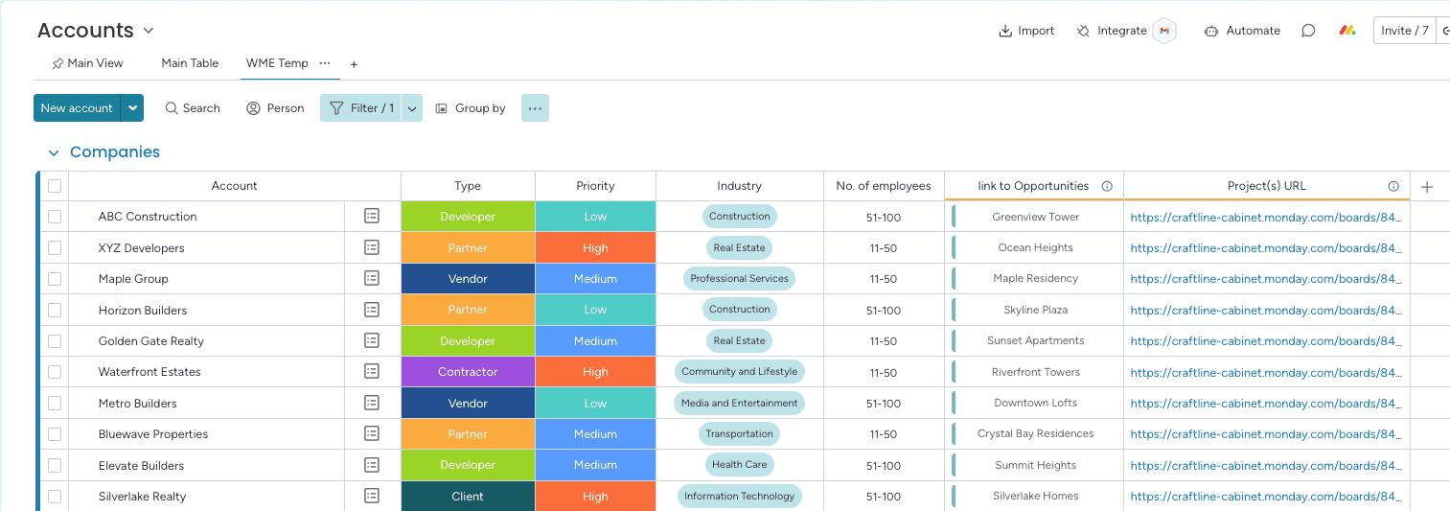
Task: Open Type dropdown for Waterfront Estates
Action: tap(468, 372)
